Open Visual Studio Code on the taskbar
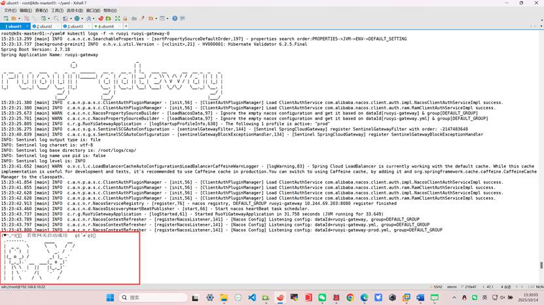This screenshot has width=544, height=305. (252, 297)
